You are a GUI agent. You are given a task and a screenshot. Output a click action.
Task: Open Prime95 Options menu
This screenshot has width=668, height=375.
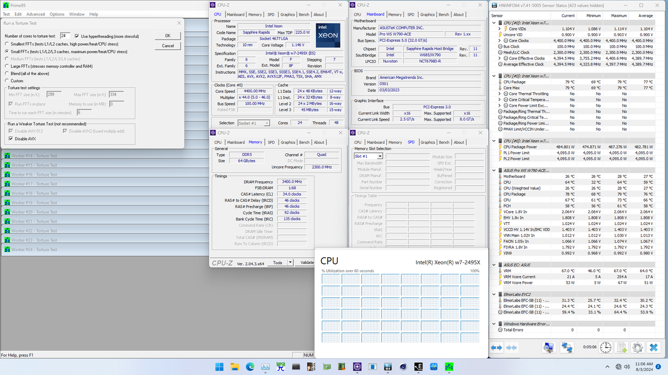[57, 14]
